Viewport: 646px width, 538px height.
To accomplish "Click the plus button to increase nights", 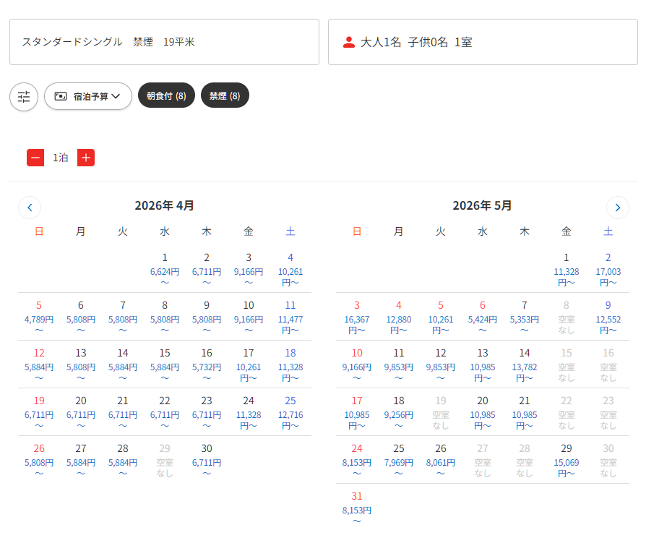I will click(x=86, y=158).
